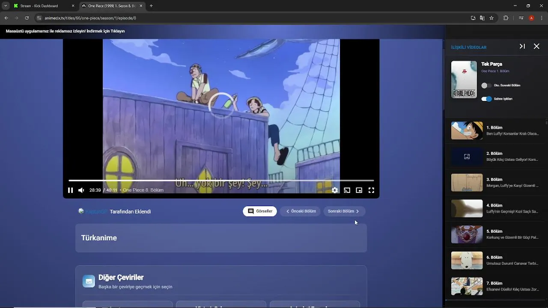Image resolution: width=548 pixels, height=308 pixels.
Task: Open a new browser tab
Action: [x=151, y=6]
